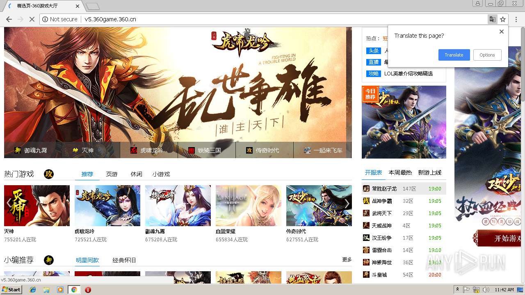Click the browser back arrow
This screenshot has height=295, width=525.
[x=9, y=19]
